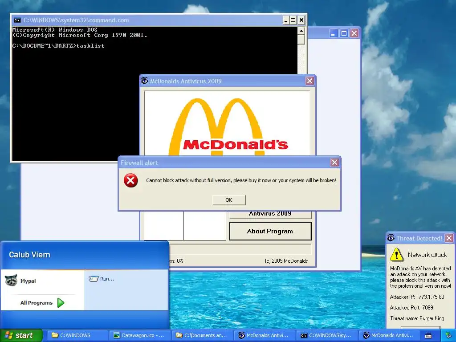The width and height of the screenshot is (456, 342).
Task: Close the McDonalds Antivirus 2009 window
Action: click(x=309, y=81)
